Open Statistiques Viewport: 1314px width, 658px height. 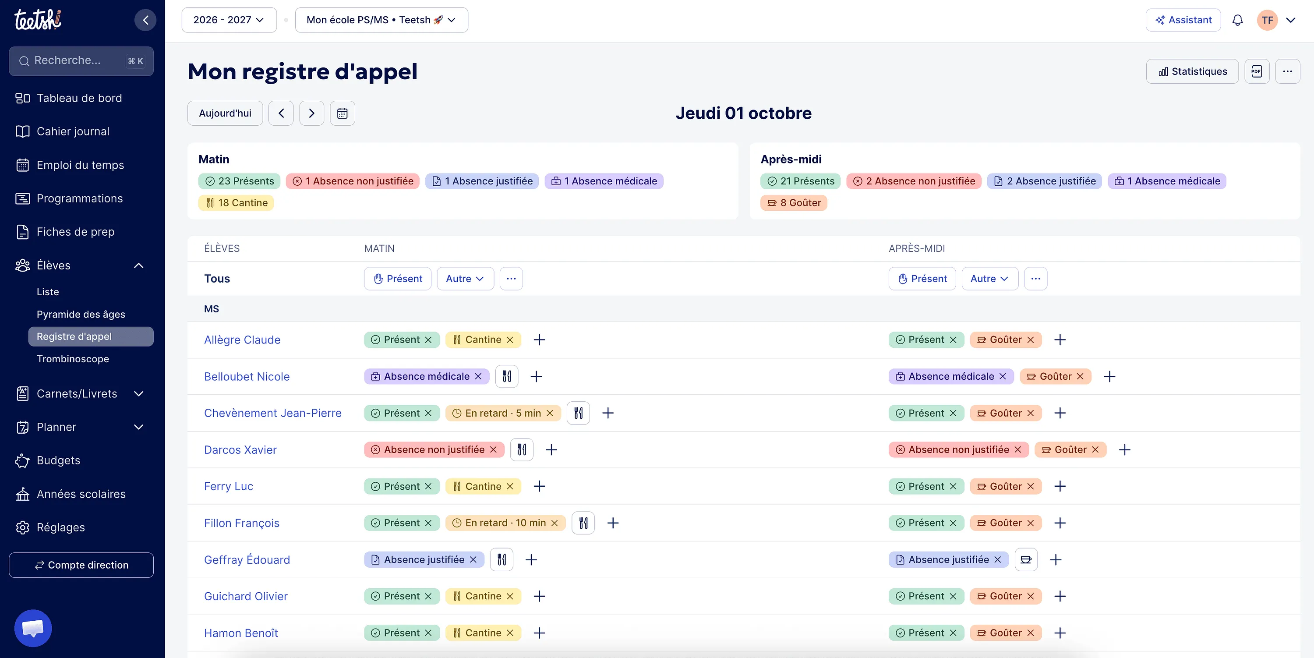[x=1192, y=71]
